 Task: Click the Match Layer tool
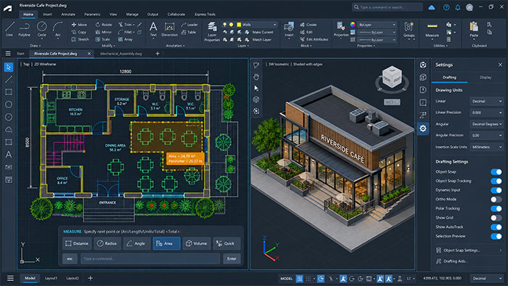pyautogui.click(x=259, y=39)
